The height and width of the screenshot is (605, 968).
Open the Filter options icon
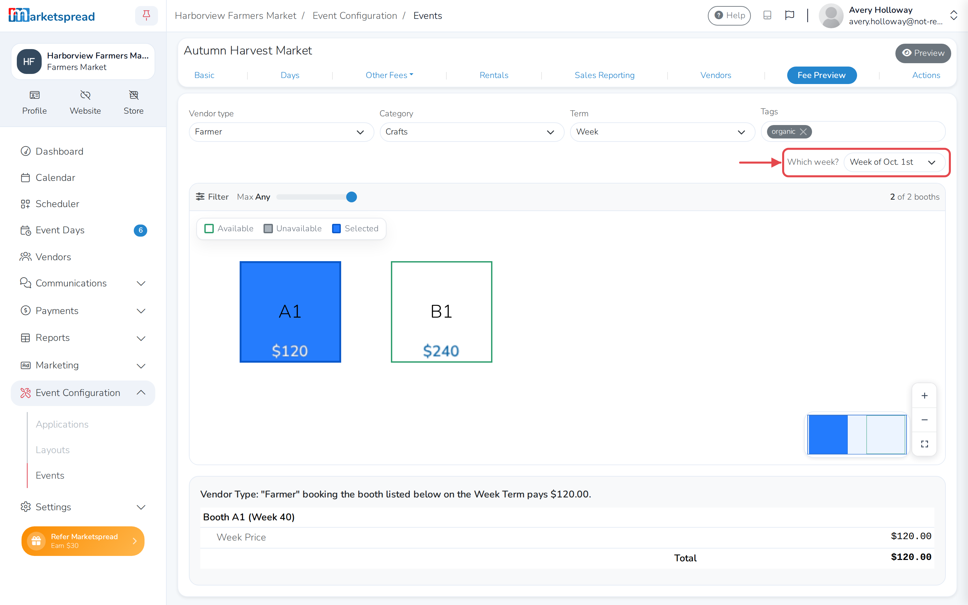(200, 197)
